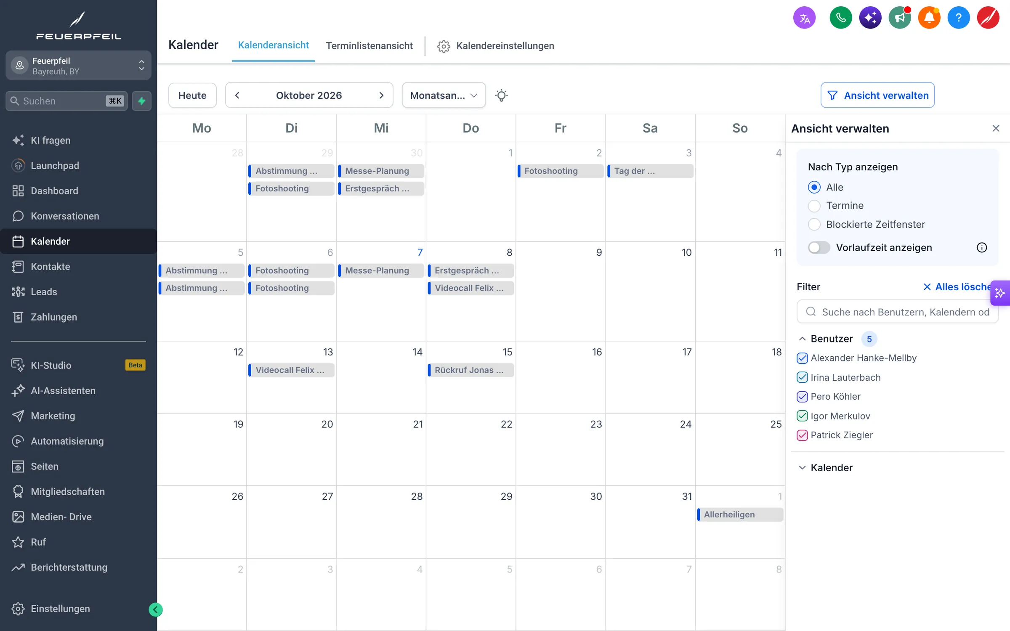Go to previous month arrow
Screen dimensions: 1010x631
[x=237, y=95]
